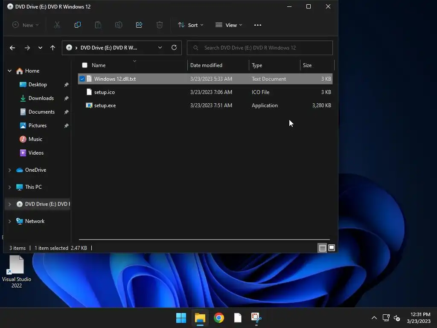Click the muted volume tray icon
The height and width of the screenshot is (328, 437).
coord(397,318)
